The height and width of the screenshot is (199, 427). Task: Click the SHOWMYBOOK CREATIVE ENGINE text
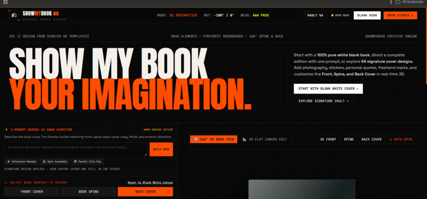pyautogui.click(x=391, y=36)
